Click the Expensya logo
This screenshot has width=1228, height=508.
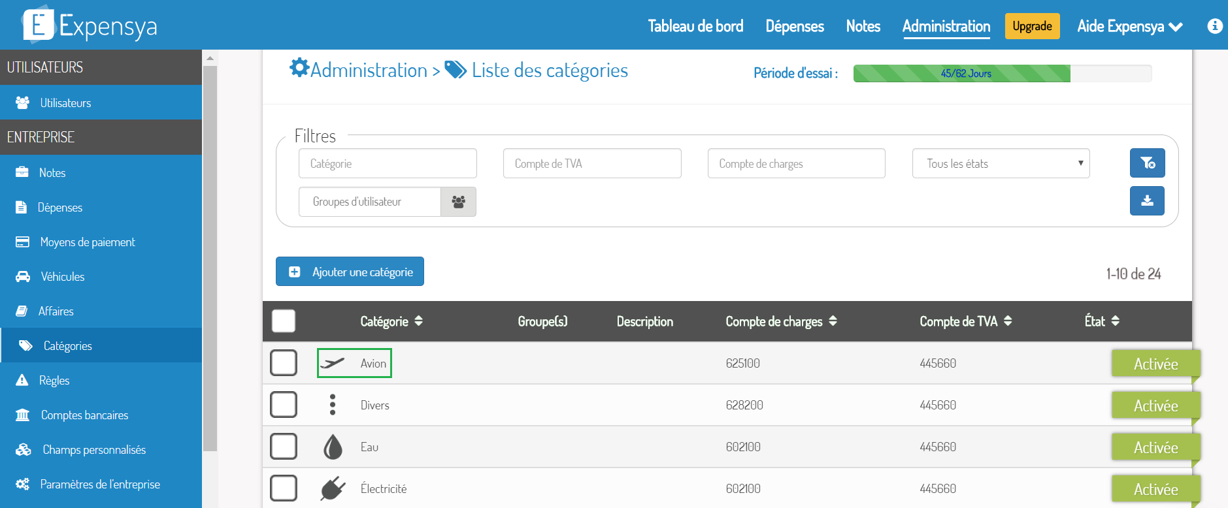coord(90,25)
